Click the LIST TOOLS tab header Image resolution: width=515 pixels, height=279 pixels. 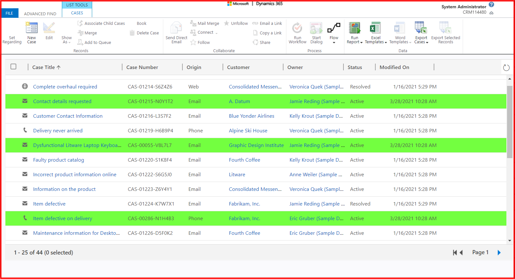(x=77, y=5)
